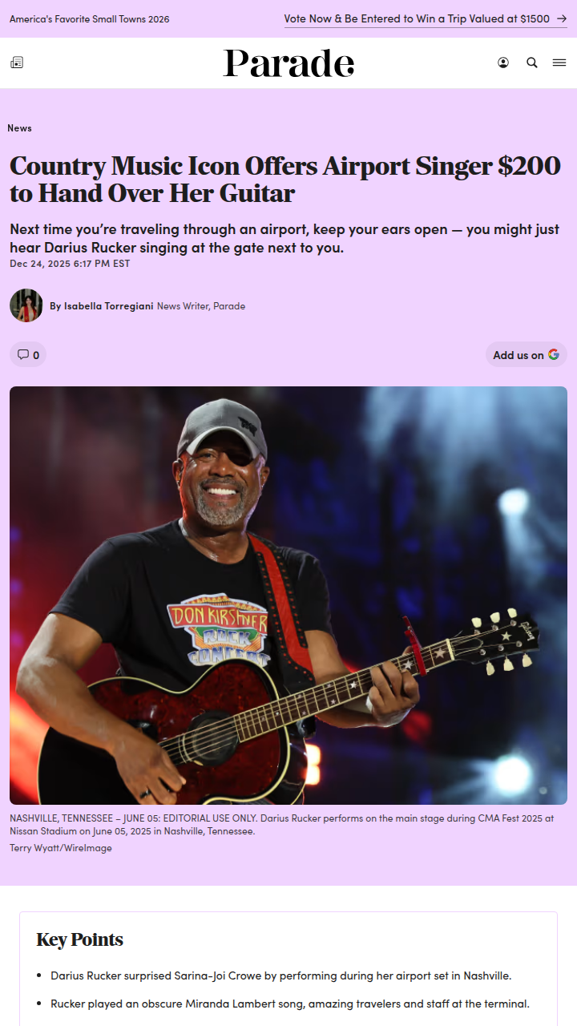Click the Google G logo icon
The image size is (577, 1026).
(554, 354)
